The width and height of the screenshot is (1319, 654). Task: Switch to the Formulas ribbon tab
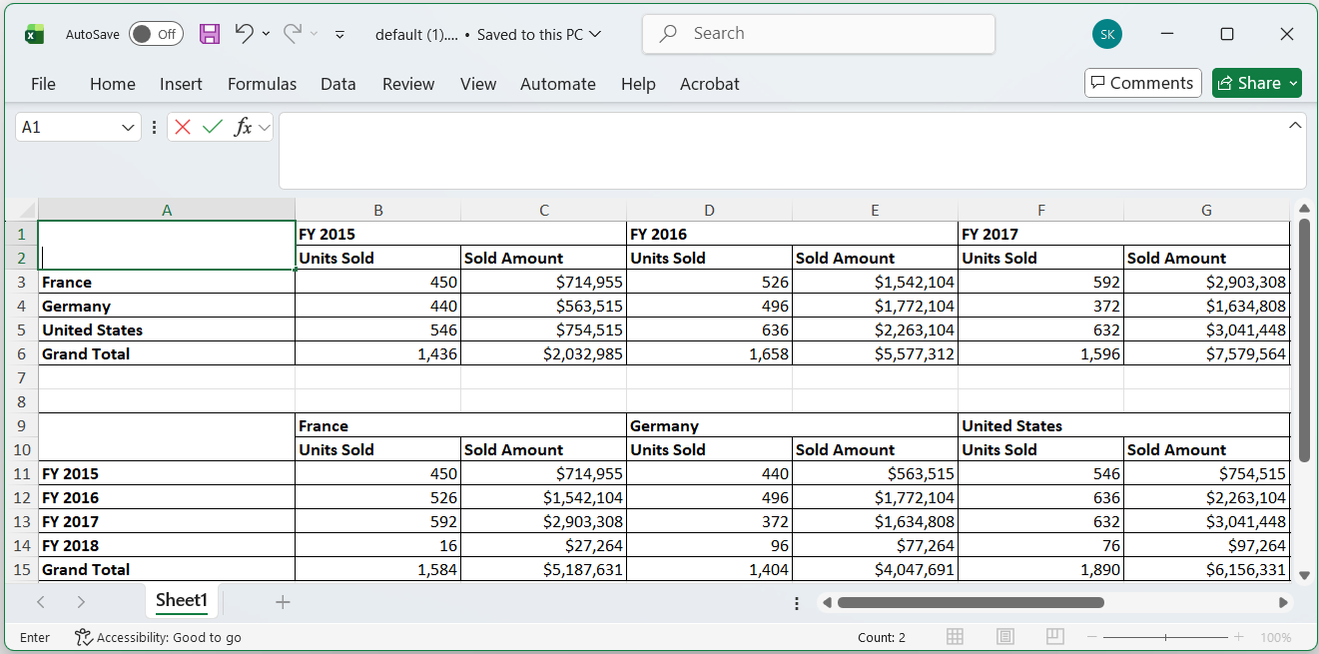[x=262, y=84]
